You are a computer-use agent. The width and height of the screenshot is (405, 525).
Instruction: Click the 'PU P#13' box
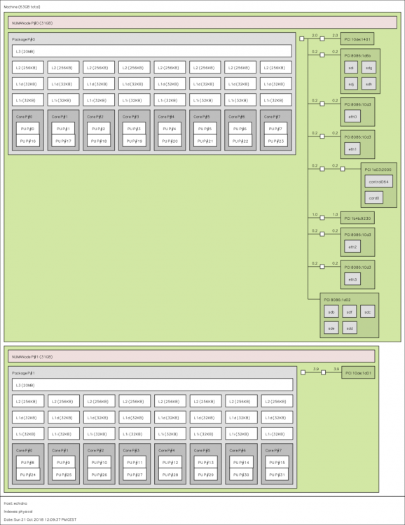pyautogui.click(x=206, y=463)
